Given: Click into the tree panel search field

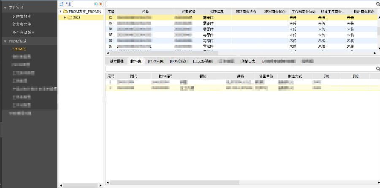Looking at the screenshot, I should click(x=83, y=4).
